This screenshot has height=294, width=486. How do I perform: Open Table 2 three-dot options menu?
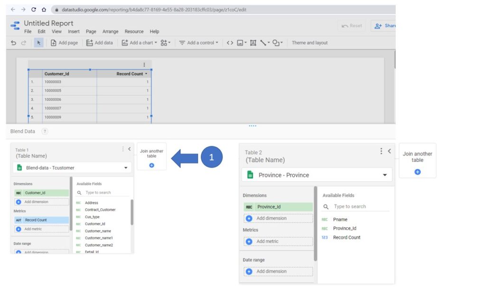(381, 151)
